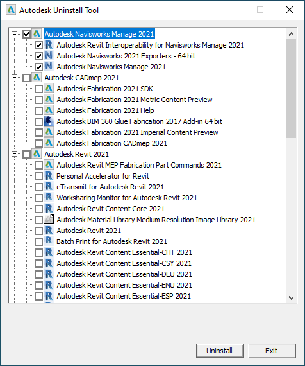Select Autodesk Material Library Medium Resolution row

[156, 220]
